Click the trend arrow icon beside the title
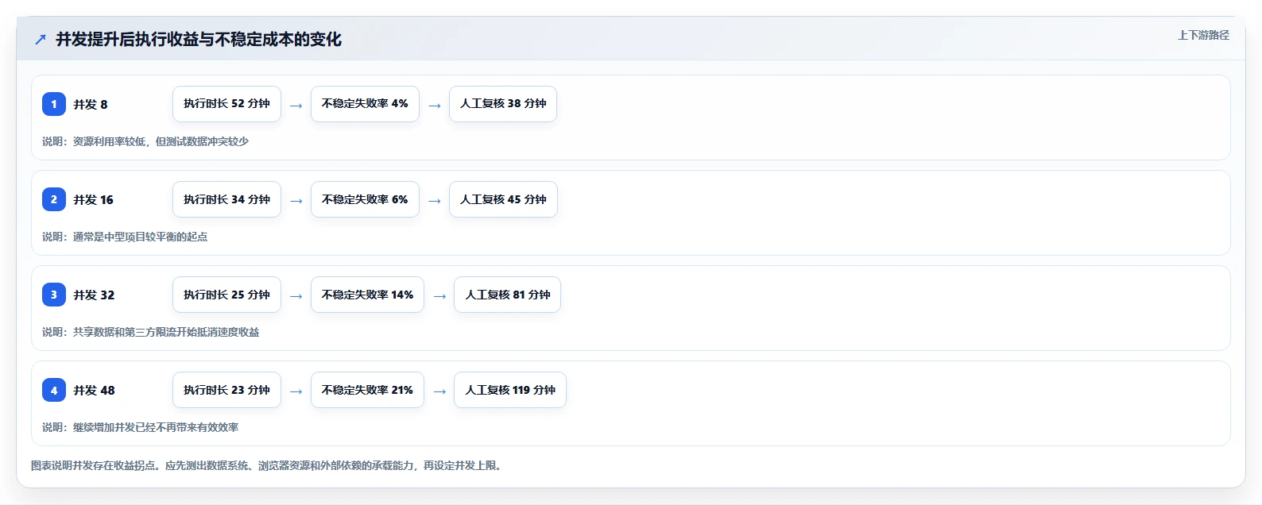This screenshot has height=505, width=1262. click(41, 40)
